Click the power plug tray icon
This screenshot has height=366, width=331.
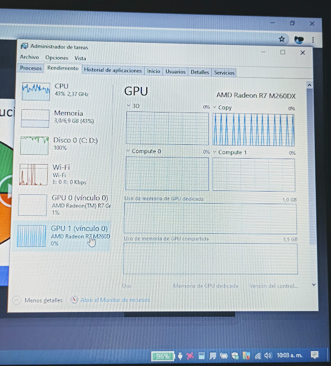click(180, 356)
